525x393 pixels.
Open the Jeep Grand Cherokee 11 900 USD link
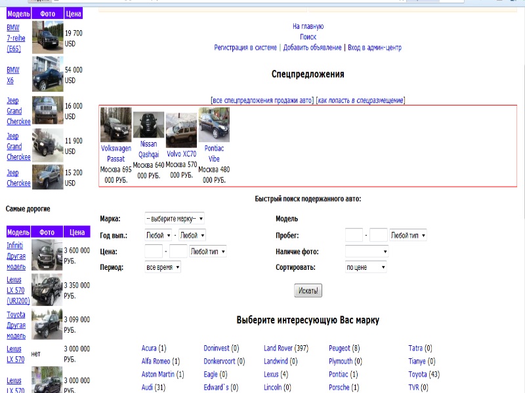point(18,146)
